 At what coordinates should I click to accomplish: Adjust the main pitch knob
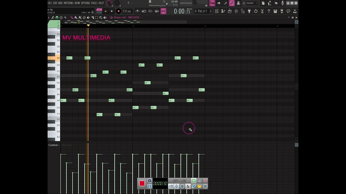[x=117, y=3]
